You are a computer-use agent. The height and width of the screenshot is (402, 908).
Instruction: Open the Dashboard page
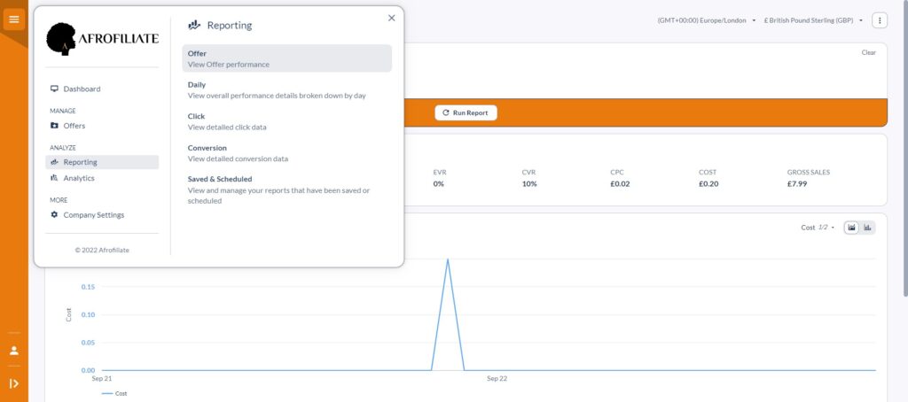[x=82, y=89]
